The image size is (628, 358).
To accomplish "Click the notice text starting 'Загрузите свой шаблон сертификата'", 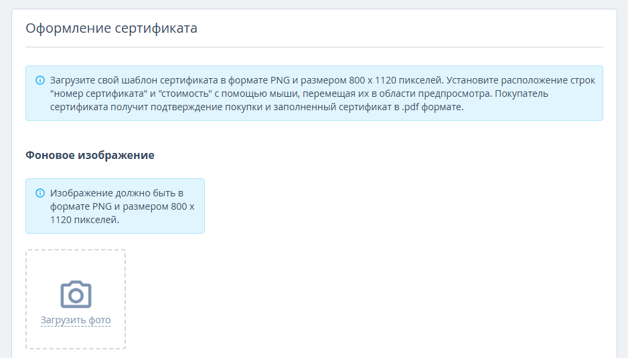I will pos(323,94).
